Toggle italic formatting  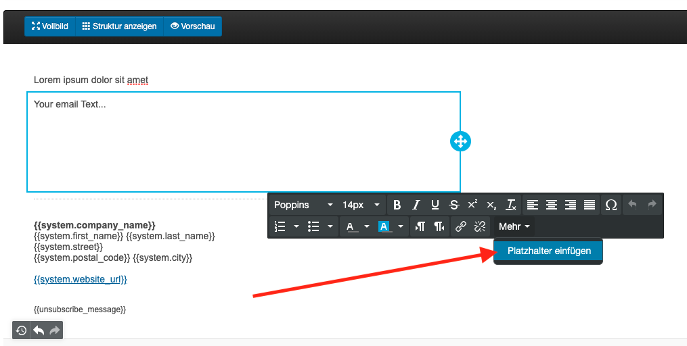pyautogui.click(x=416, y=205)
